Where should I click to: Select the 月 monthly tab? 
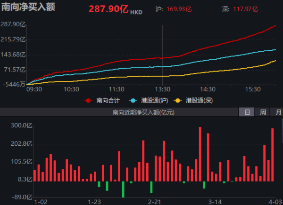click(x=278, y=112)
